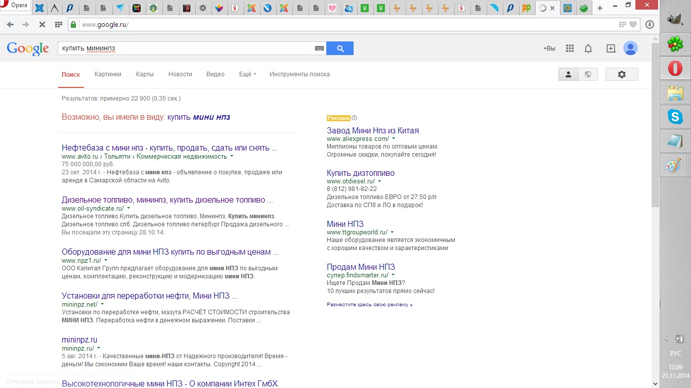Expand arrow next to mininpz.net URL
The image size is (691, 388).
click(102, 305)
